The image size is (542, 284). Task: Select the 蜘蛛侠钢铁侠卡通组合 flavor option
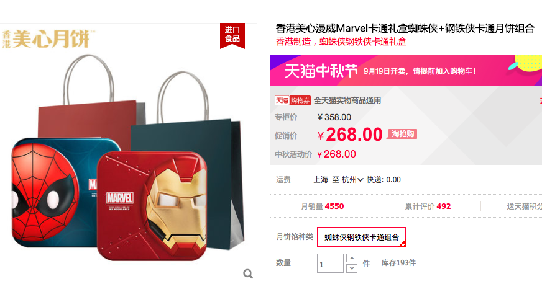[x=361, y=237]
